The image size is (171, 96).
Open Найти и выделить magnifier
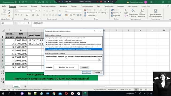(142, 13)
